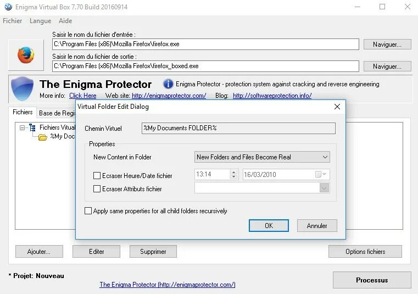
Task: Open the file attributes dropdown arrow
Action: pos(324,188)
